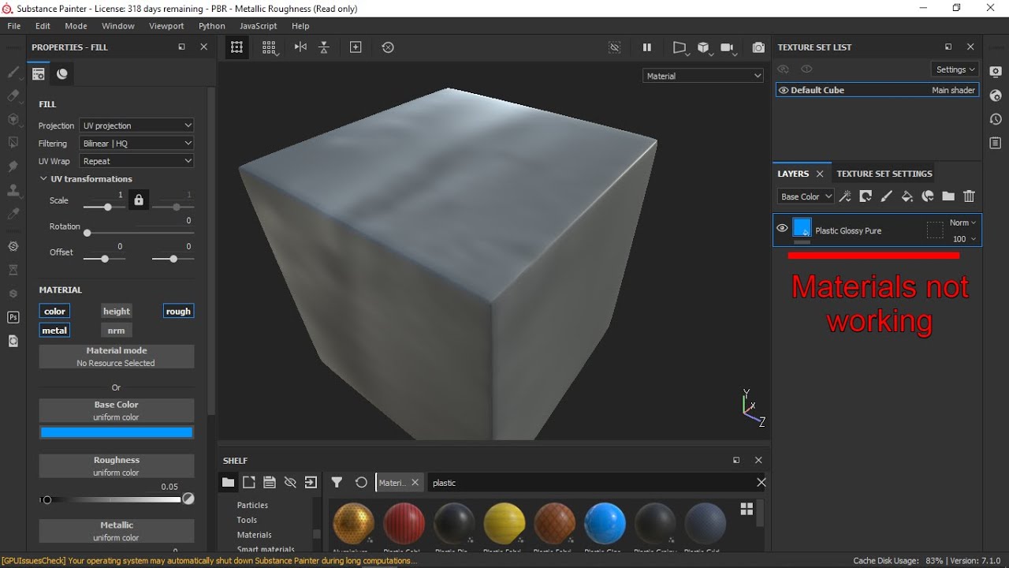
Task: Toggle visibility of Default Cube texture set
Action: [x=784, y=90]
